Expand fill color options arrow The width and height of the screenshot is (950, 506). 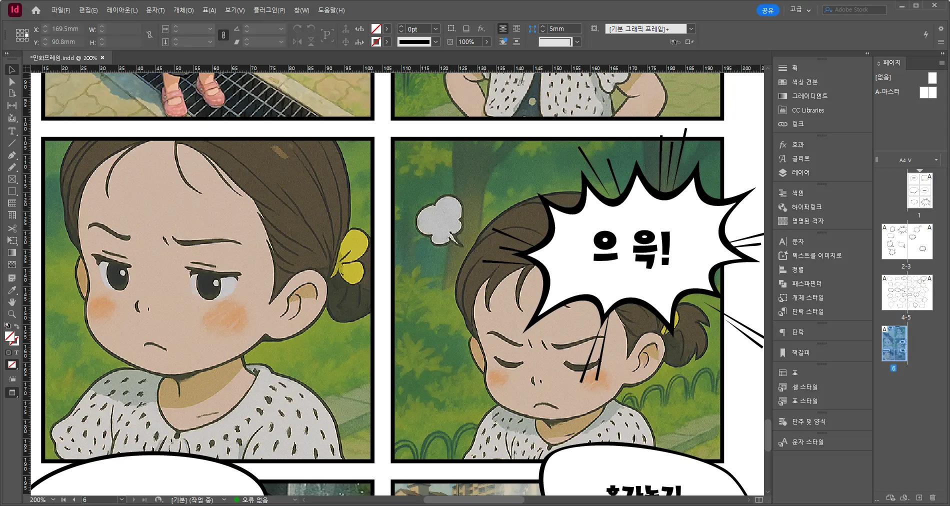coord(387,29)
